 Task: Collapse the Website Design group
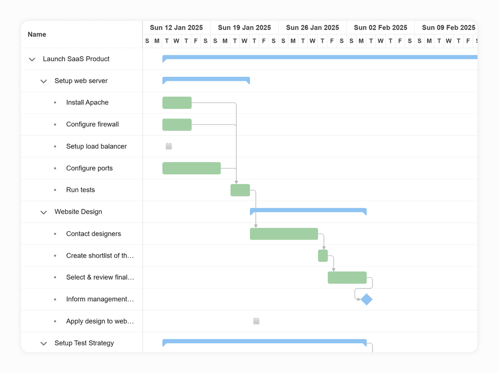[x=43, y=212]
